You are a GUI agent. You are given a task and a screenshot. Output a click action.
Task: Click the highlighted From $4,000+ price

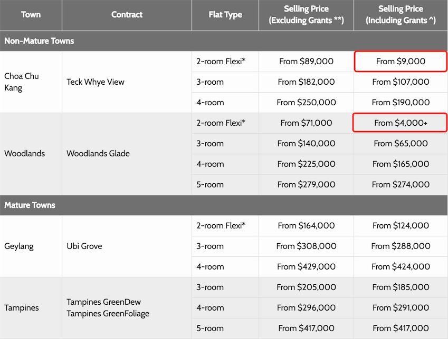point(401,123)
